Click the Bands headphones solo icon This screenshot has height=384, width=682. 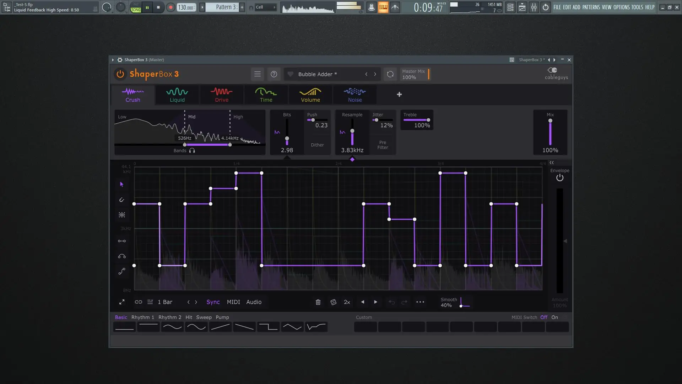pyautogui.click(x=192, y=151)
